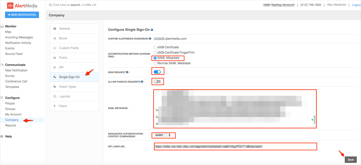Click the AlertMedia logo icon
The height and width of the screenshot is (165, 361).
coord(10,6)
